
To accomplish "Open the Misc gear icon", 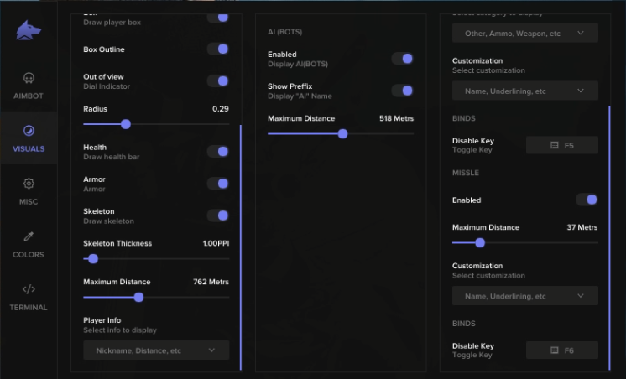I will 29,184.
